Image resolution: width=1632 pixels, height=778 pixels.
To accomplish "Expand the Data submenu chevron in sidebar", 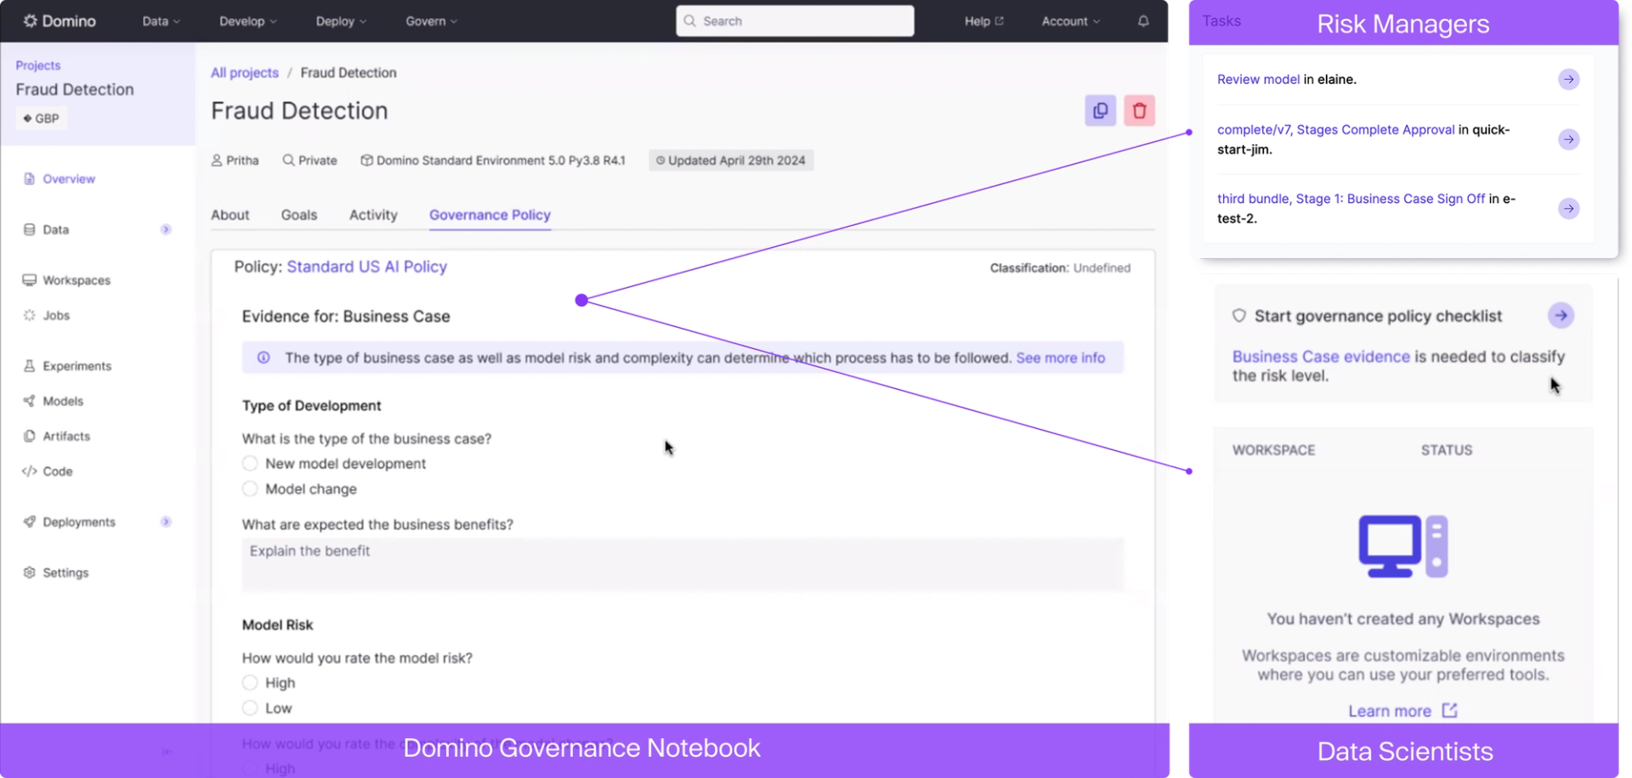I will [166, 229].
